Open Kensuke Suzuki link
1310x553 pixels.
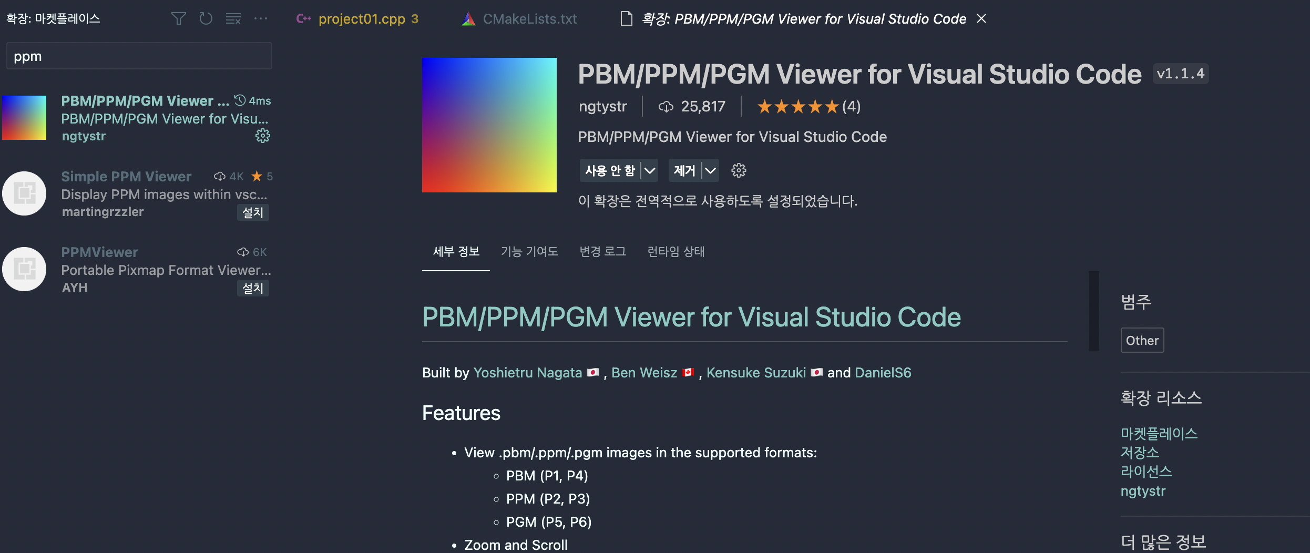(756, 373)
